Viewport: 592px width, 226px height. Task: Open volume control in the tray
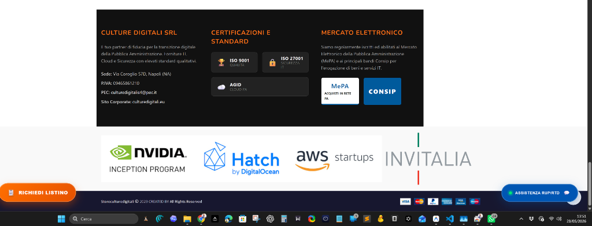pos(559,219)
